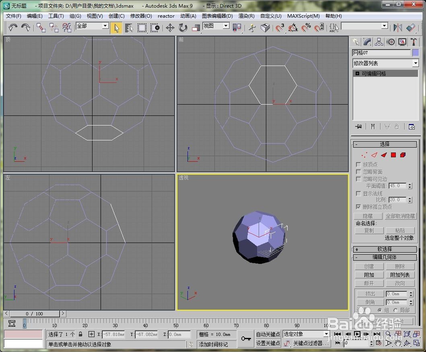The width and height of the screenshot is (426, 352).
Task: Activate the Select Object arrow tool
Action: 116,28
